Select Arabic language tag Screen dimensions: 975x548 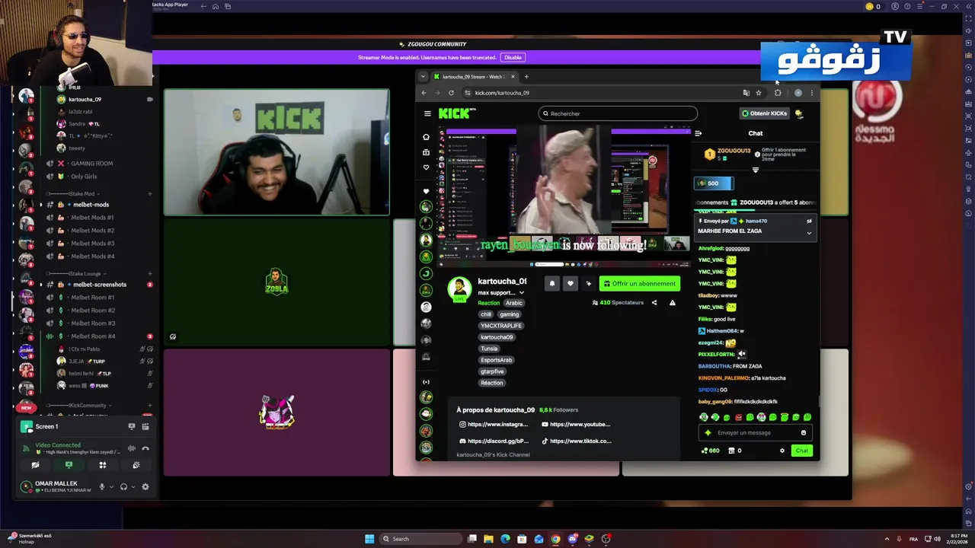pyautogui.click(x=514, y=303)
